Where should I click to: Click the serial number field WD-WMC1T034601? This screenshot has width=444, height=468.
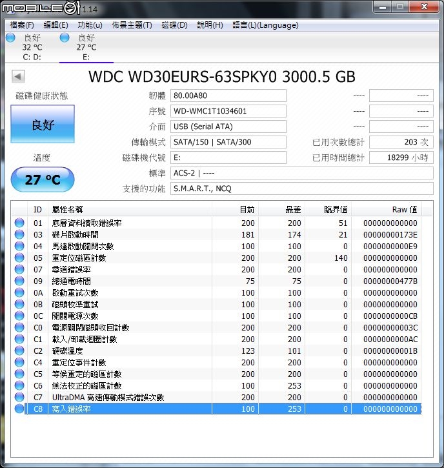click(228, 111)
